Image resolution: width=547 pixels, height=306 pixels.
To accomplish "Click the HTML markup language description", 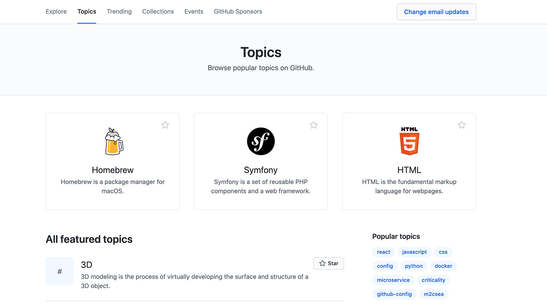I will [409, 186].
